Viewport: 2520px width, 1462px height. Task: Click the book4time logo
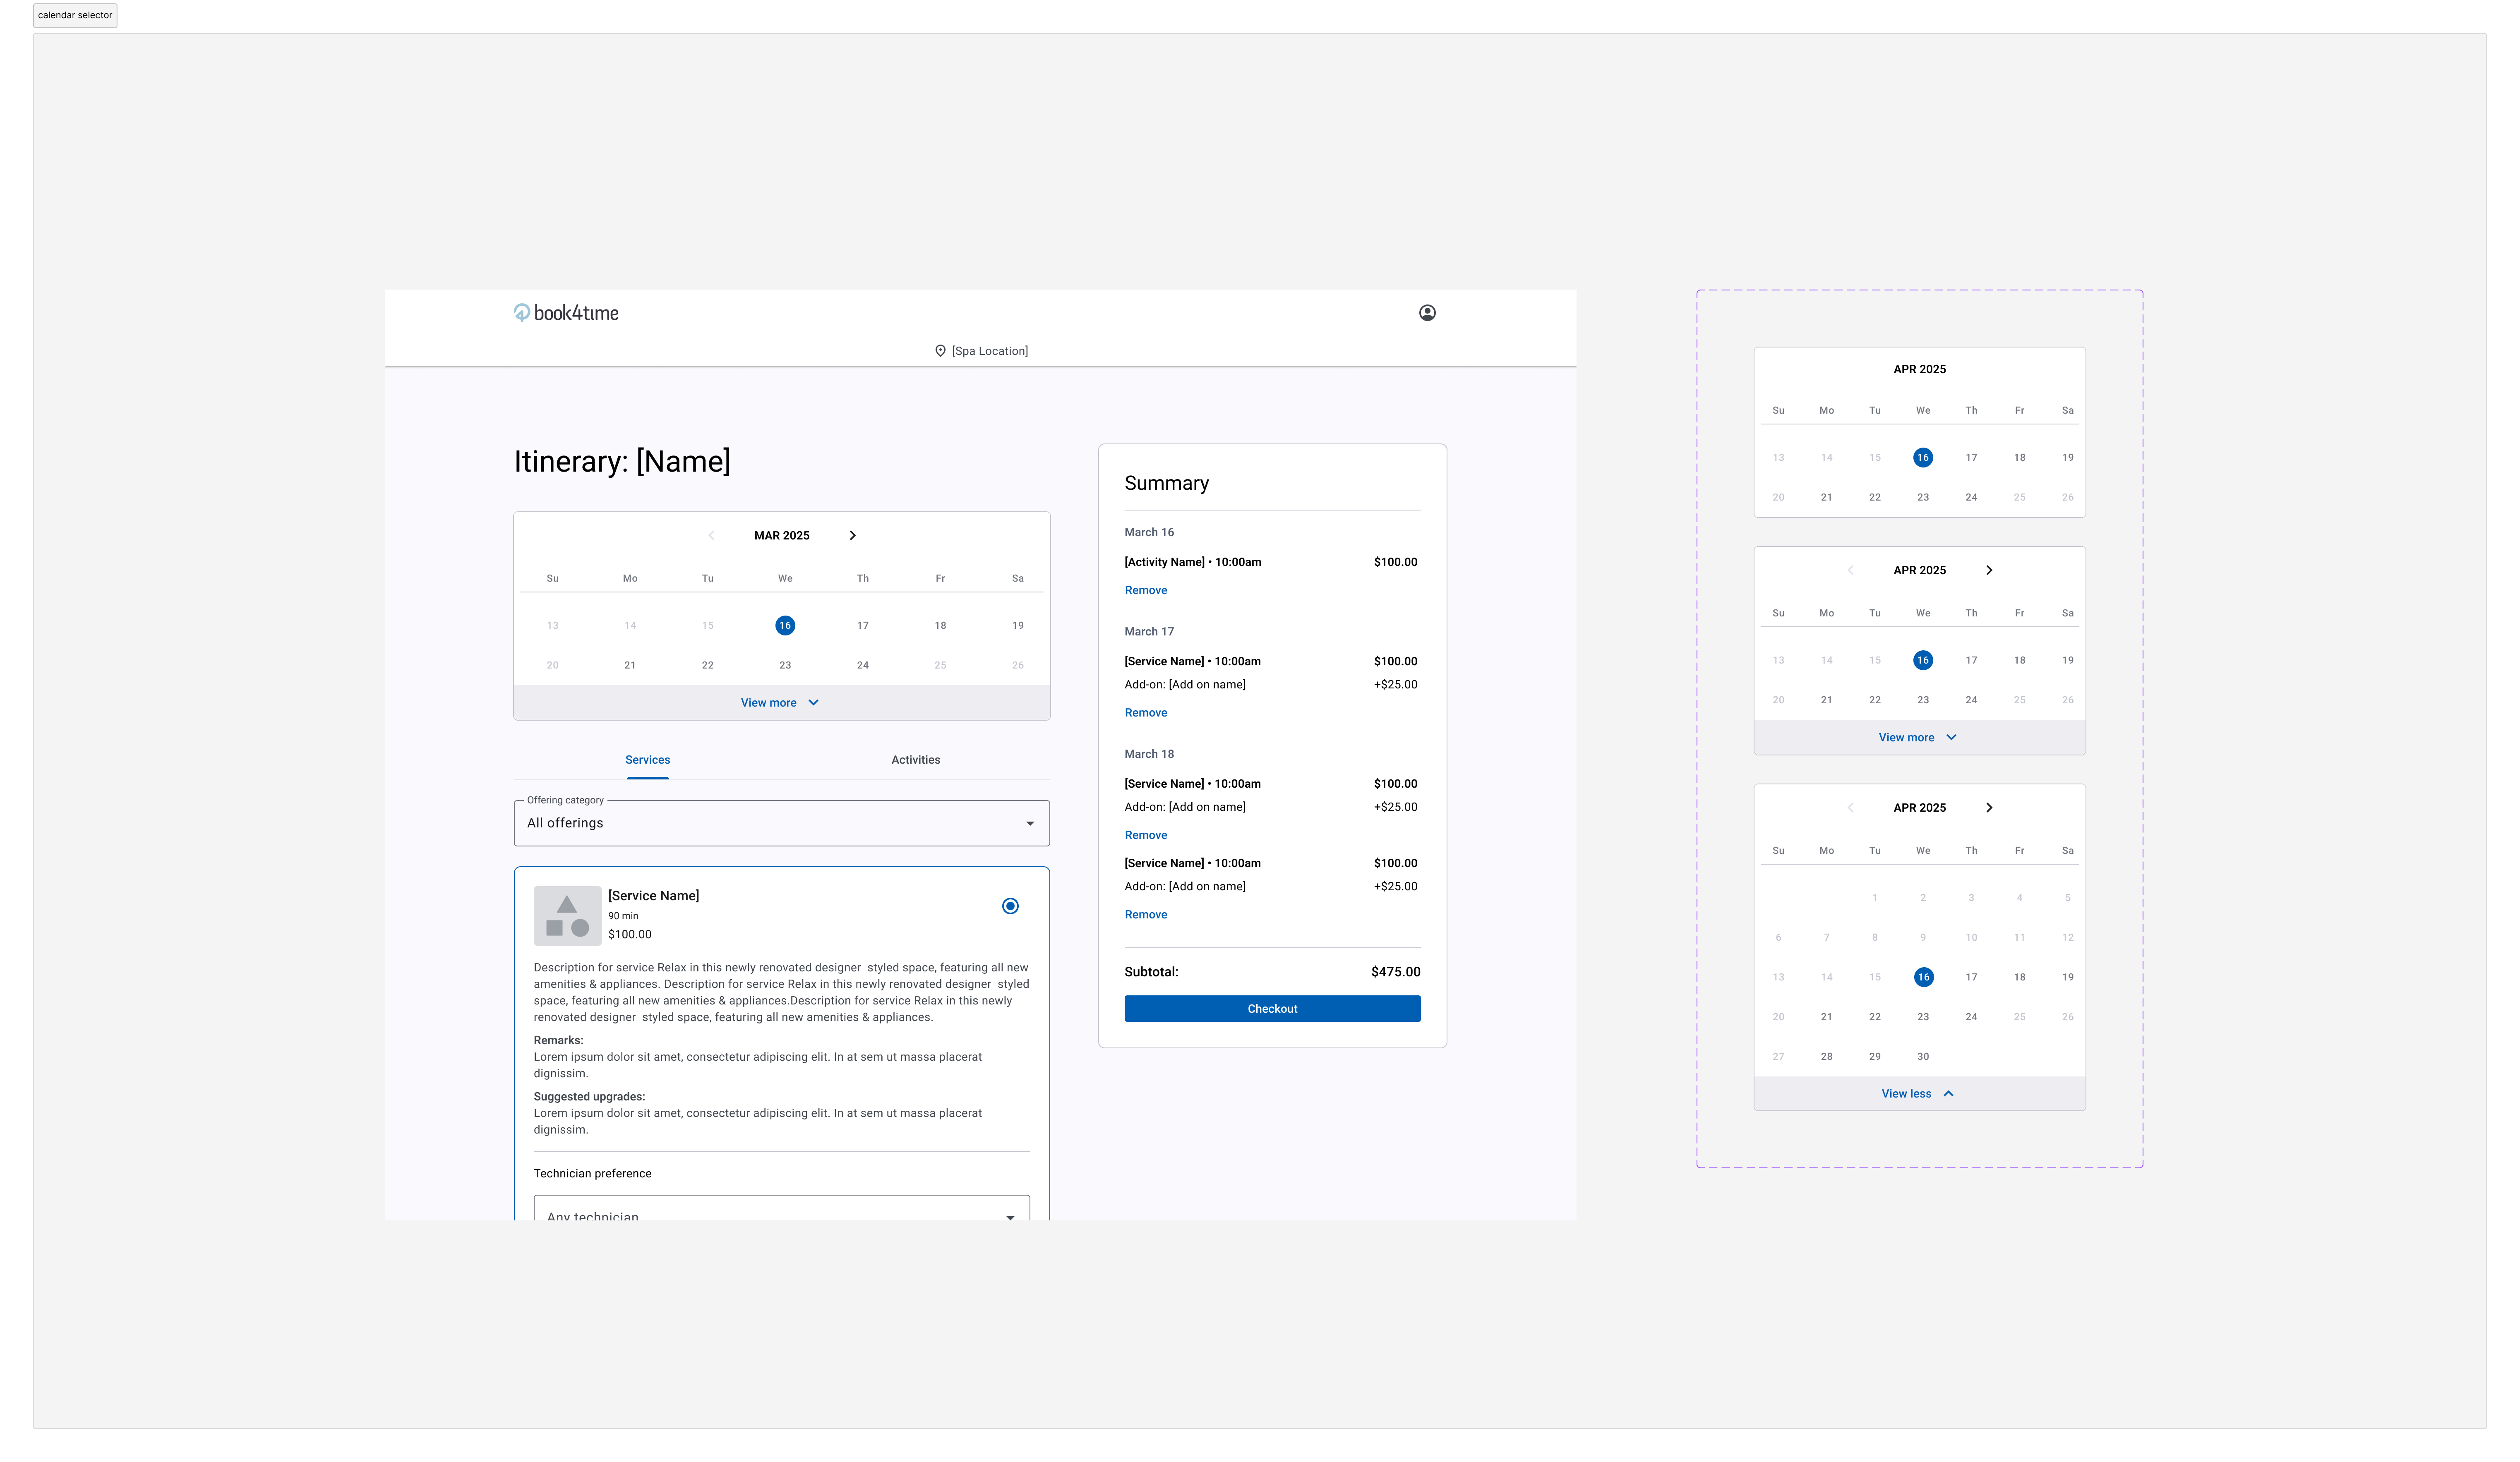(x=566, y=313)
